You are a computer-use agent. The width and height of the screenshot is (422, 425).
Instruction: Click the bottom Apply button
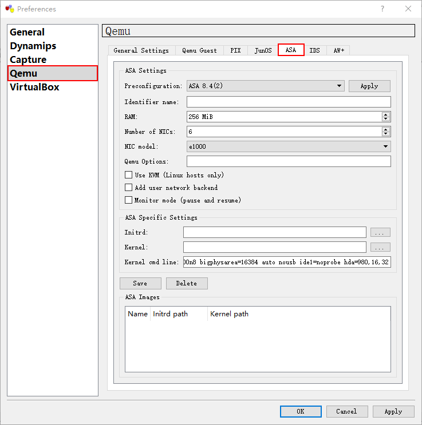393,411
